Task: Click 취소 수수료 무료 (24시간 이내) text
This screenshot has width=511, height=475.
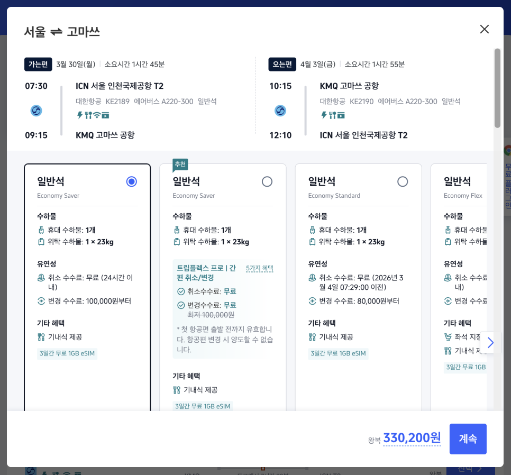Action: tap(90, 282)
